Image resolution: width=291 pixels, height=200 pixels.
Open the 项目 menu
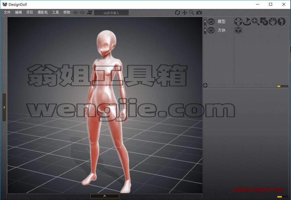30,12
